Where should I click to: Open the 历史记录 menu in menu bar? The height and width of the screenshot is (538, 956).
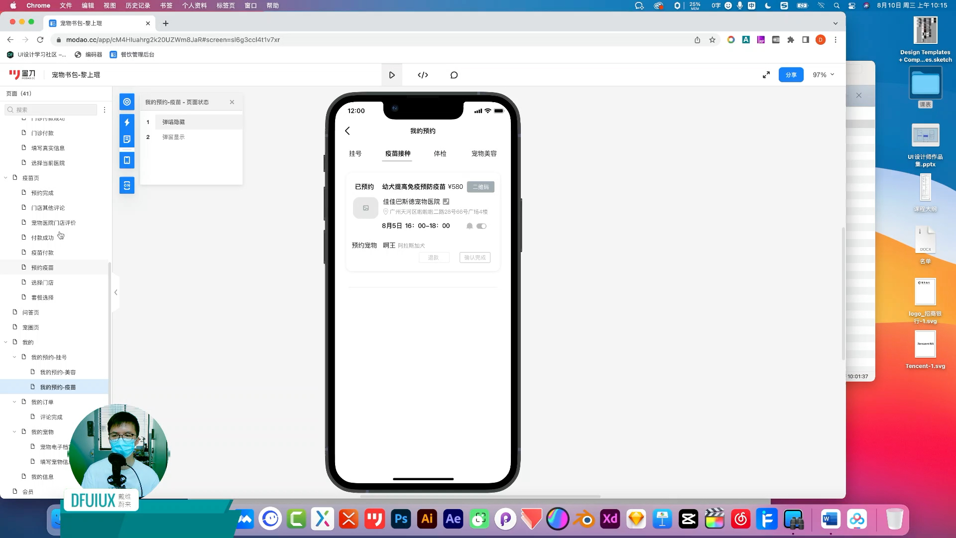click(138, 5)
